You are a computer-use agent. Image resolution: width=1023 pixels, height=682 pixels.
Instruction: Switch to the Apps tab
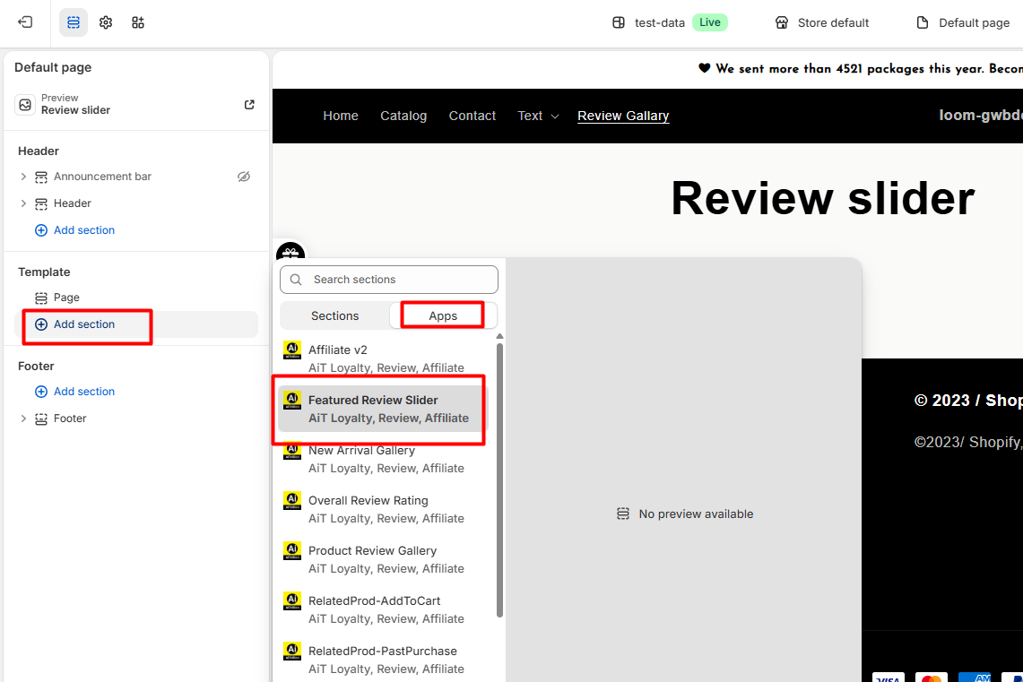tap(443, 315)
